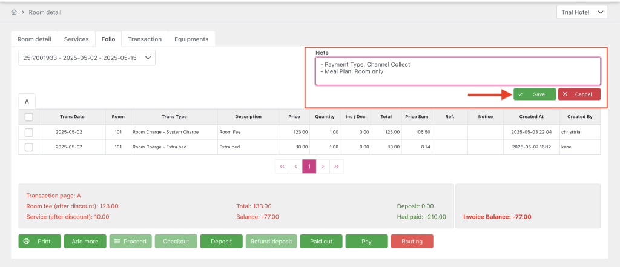Click the Add more button
Image resolution: width=620 pixels, height=267 pixels.
85,241
